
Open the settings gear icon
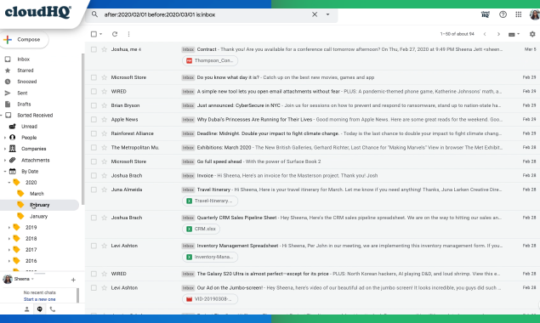click(x=532, y=34)
